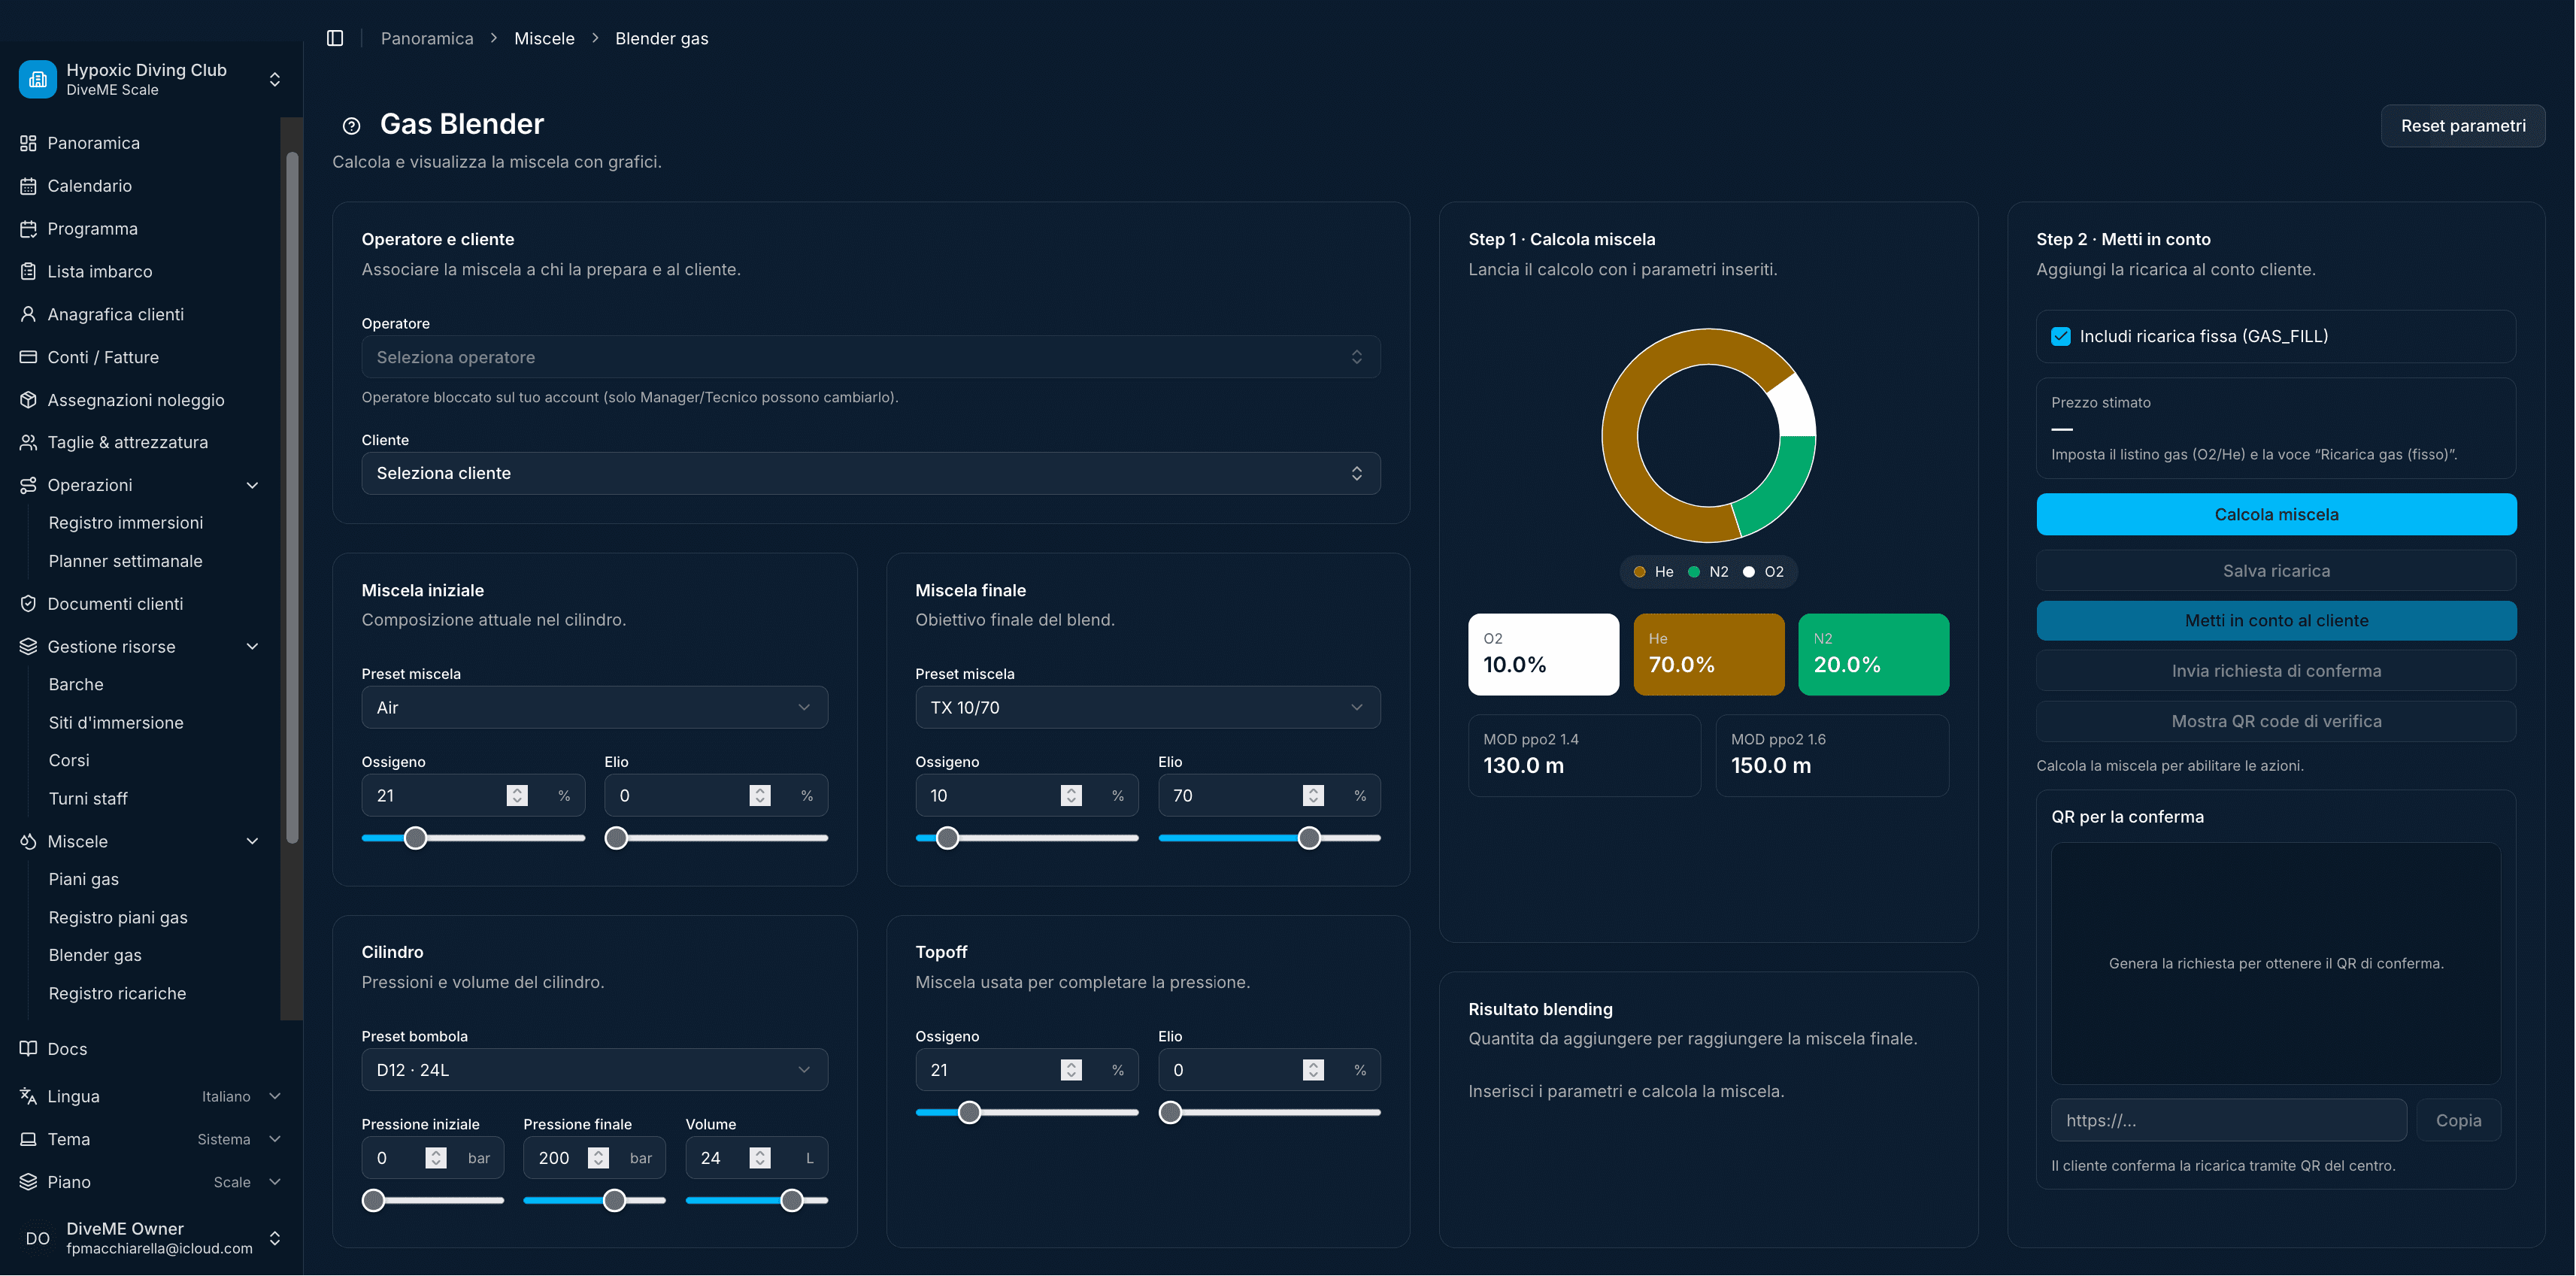Click Metti in conto al cliente button
The image size is (2576, 1276).
coord(2276,621)
